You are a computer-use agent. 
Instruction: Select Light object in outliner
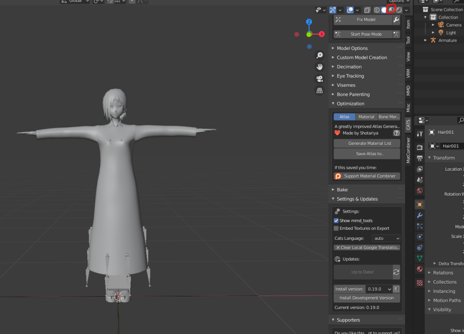451,33
